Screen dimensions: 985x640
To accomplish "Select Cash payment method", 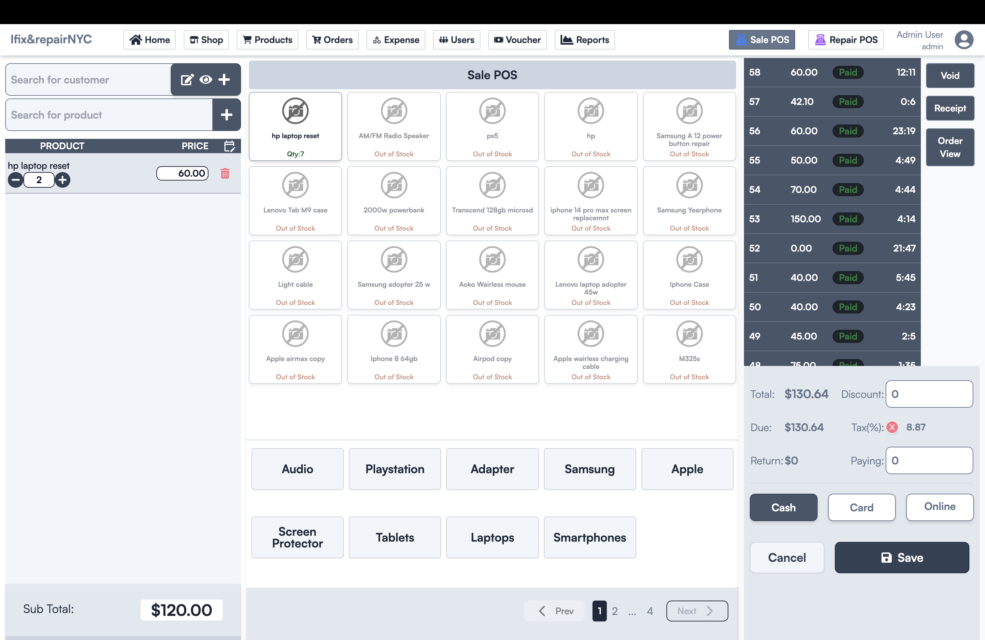I will tap(783, 507).
